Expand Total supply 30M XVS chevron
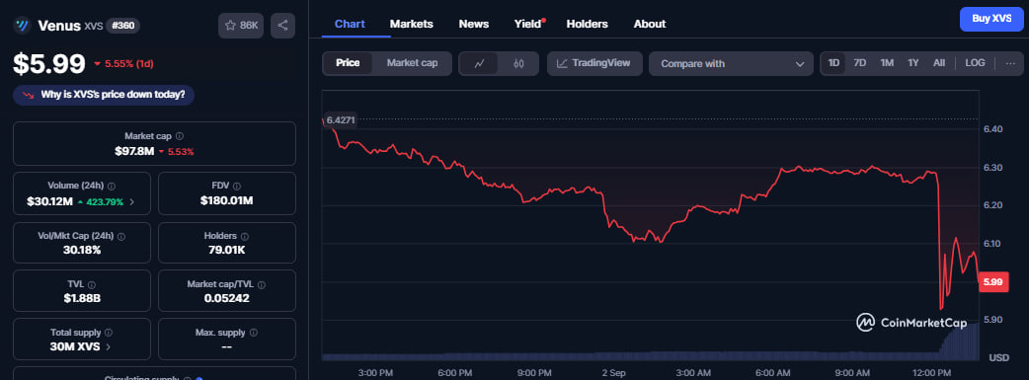The height and width of the screenshot is (380, 1029). pyautogui.click(x=109, y=346)
